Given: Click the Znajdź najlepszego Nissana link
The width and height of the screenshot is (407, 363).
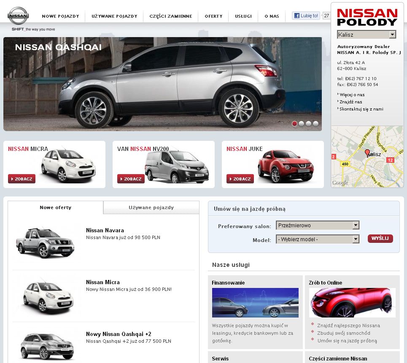Looking at the screenshot, I should click(x=348, y=325).
